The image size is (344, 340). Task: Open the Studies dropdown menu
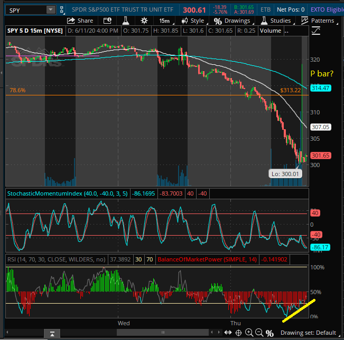(278, 21)
